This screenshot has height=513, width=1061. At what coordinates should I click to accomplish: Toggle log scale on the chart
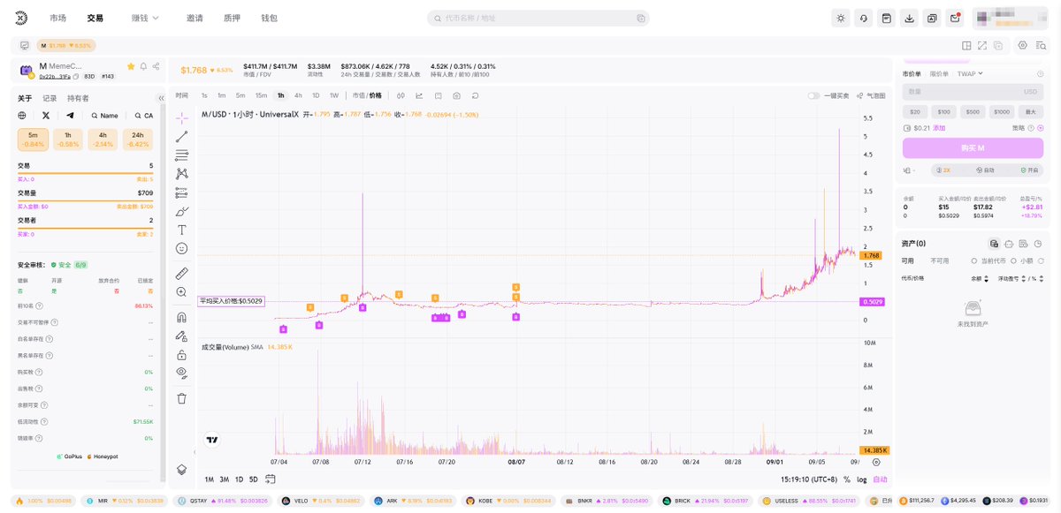(861, 479)
